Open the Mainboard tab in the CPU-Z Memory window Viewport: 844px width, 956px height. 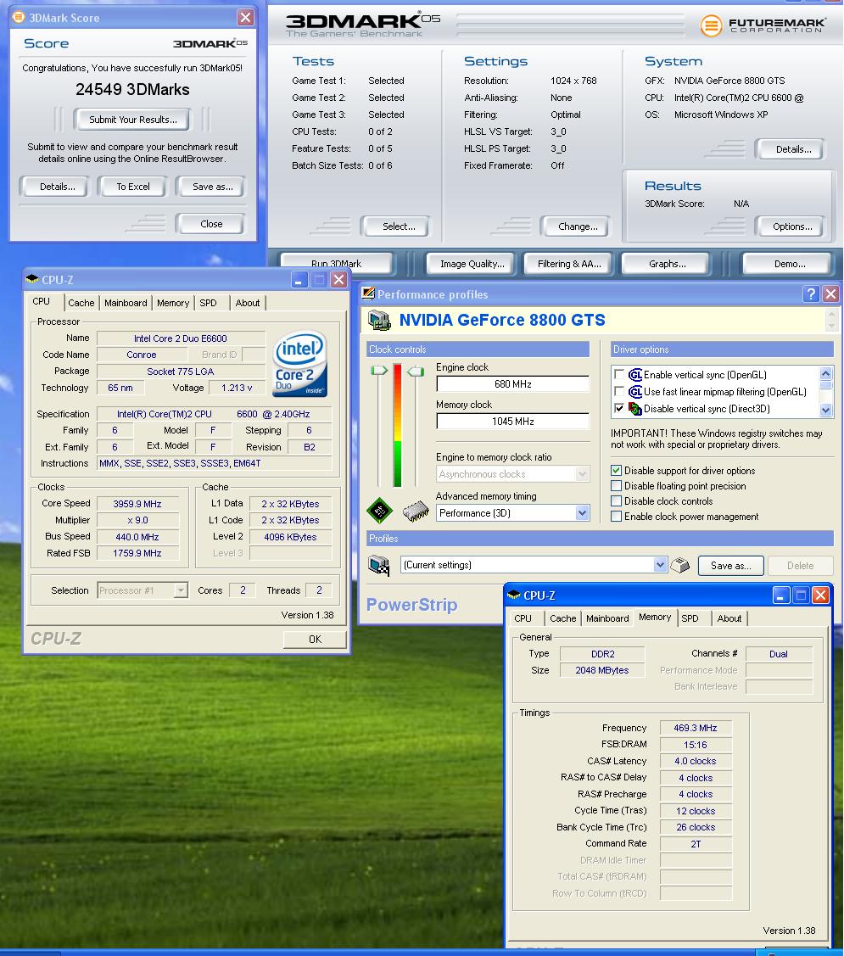coord(607,618)
